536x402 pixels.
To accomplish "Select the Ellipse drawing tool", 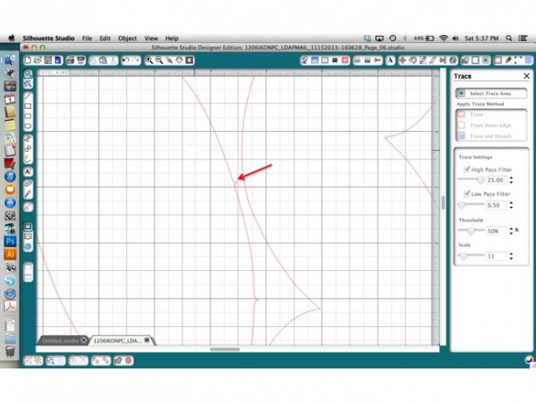I will 28,126.
